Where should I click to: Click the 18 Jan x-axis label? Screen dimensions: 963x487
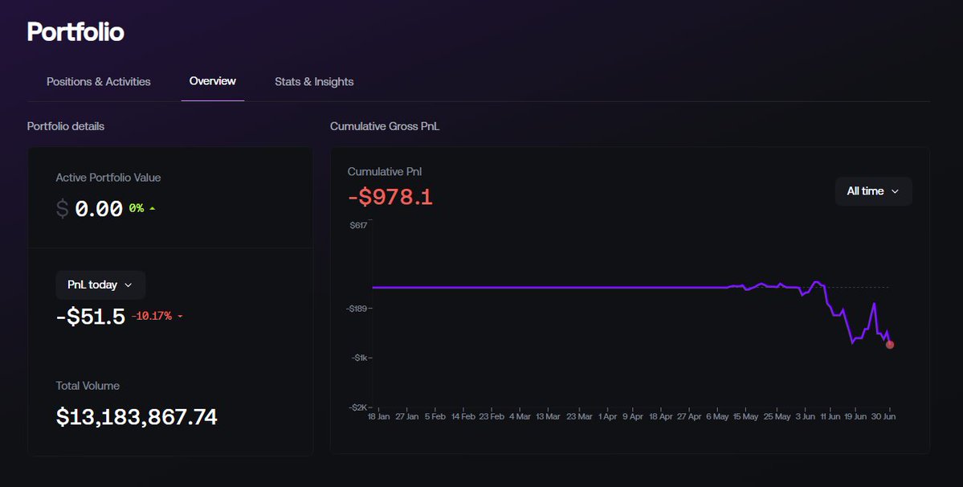tap(378, 416)
